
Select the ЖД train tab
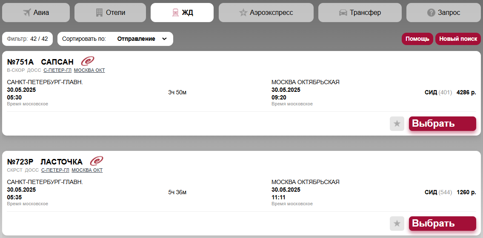[182, 12]
